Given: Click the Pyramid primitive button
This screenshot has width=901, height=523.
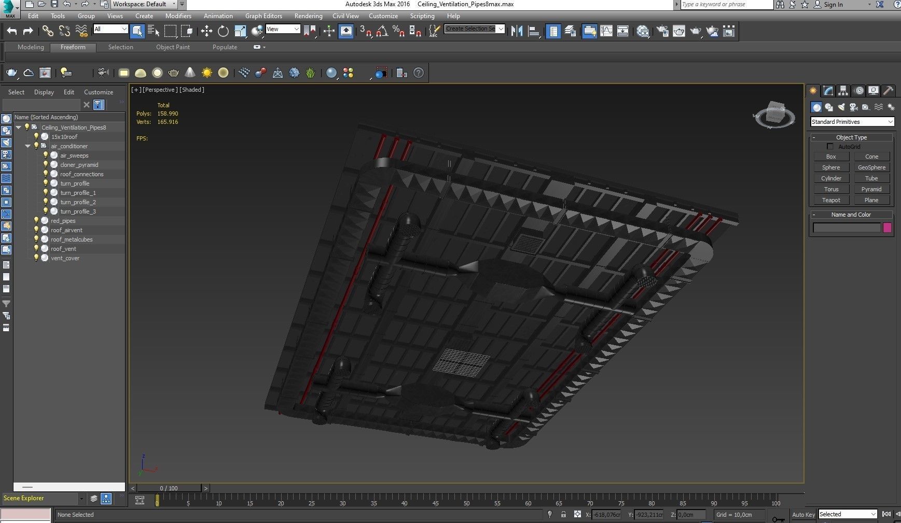Looking at the screenshot, I should [x=872, y=189].
